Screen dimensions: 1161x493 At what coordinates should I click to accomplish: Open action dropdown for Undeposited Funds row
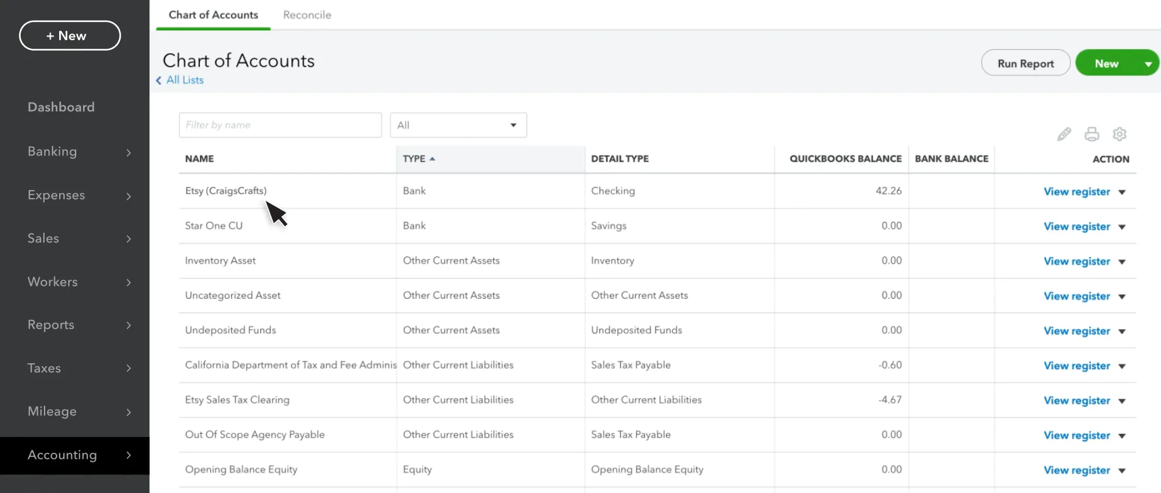(x=1122, y=331)
